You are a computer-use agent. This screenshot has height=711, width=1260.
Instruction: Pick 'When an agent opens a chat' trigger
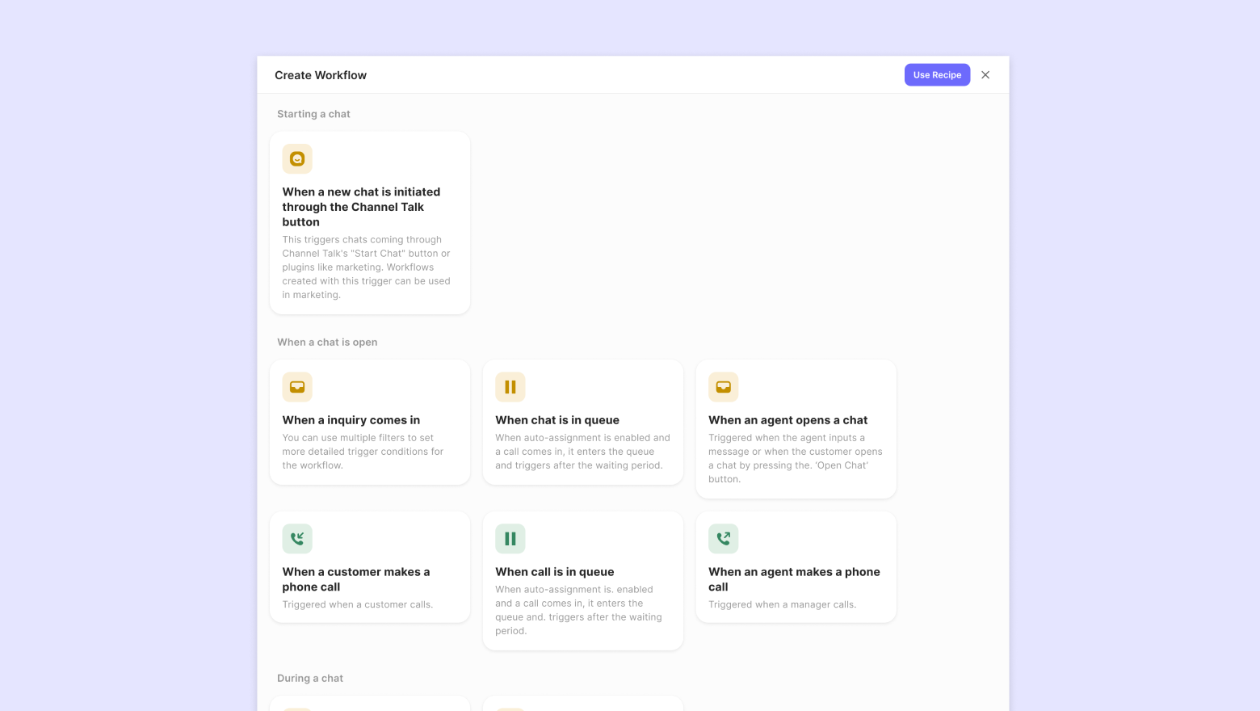click(x=787, y=420)
